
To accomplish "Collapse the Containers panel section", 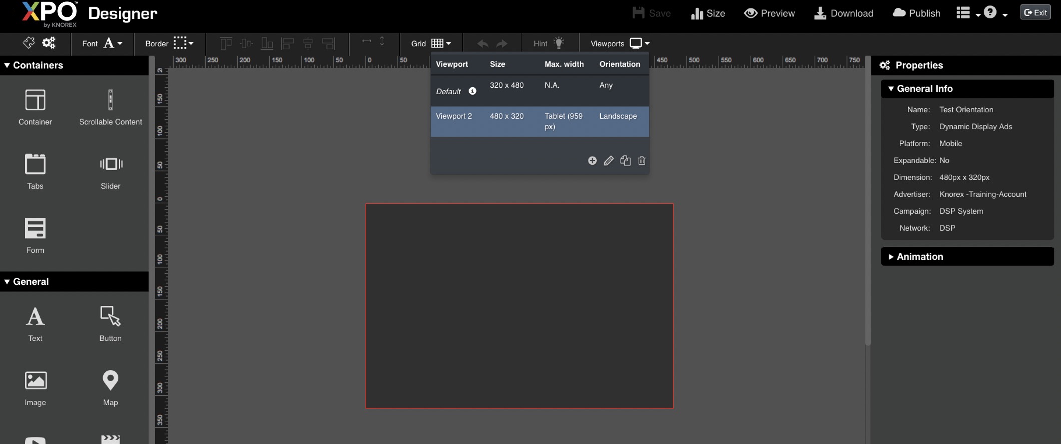I will coord(7,65).
